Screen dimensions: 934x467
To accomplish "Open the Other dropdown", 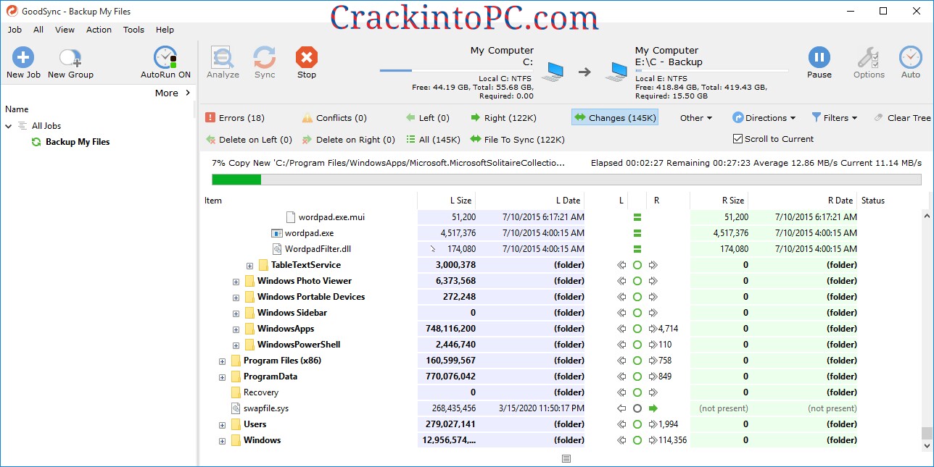I will (696, 118).
